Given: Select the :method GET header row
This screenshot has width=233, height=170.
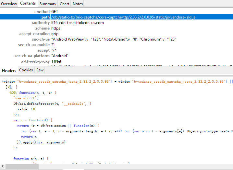Looking at the screenshot, I should coord(116,12).
